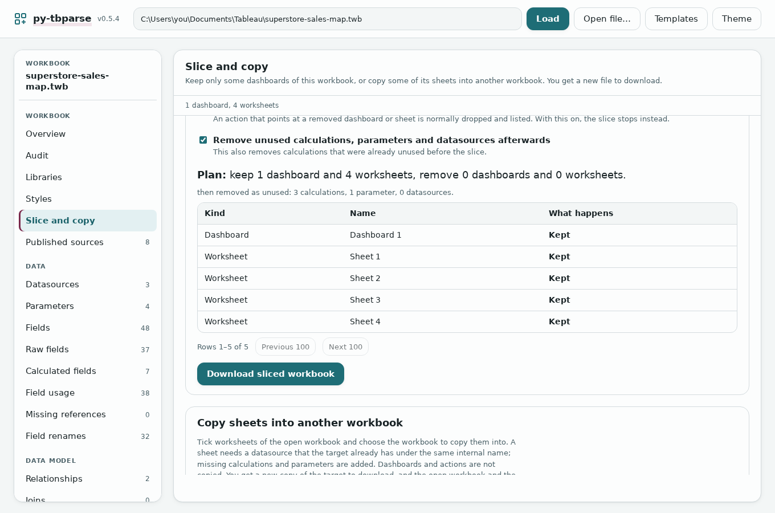Image resolution: width=775 pixels, height=513 pixels.
Task: Open the Parameters section
Action: pos(88,306)
